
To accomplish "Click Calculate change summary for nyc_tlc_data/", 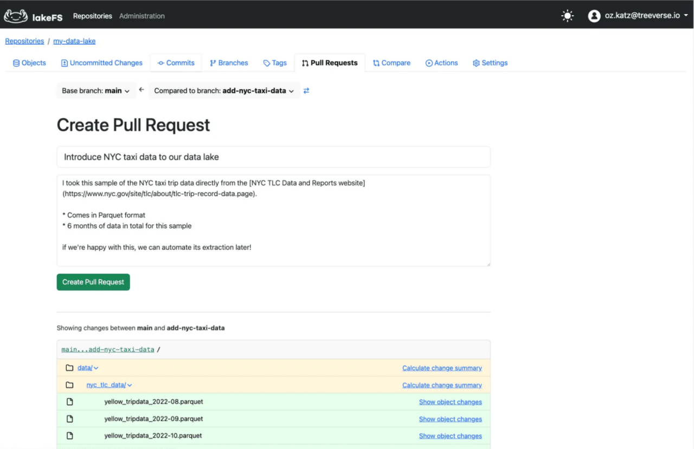I will (x=441, y=384).
